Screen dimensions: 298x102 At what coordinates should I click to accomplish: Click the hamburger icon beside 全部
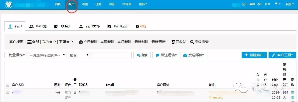29,42
